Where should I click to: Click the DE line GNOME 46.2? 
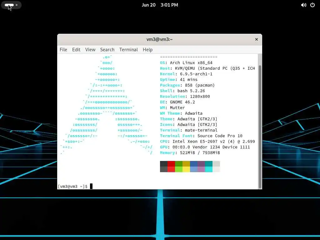tap(177, 102)
